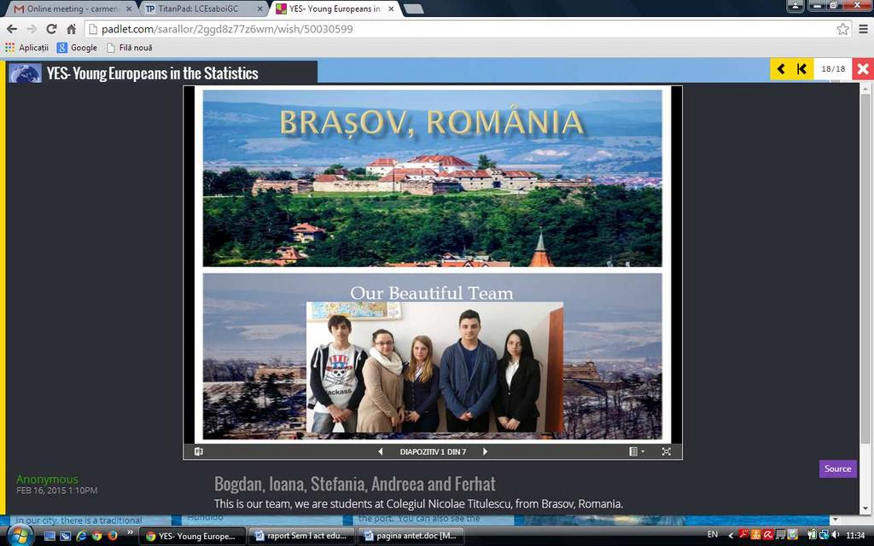874x546 pixels.
Task: Launch Firefox from quick launch
Action: (113, 536)
